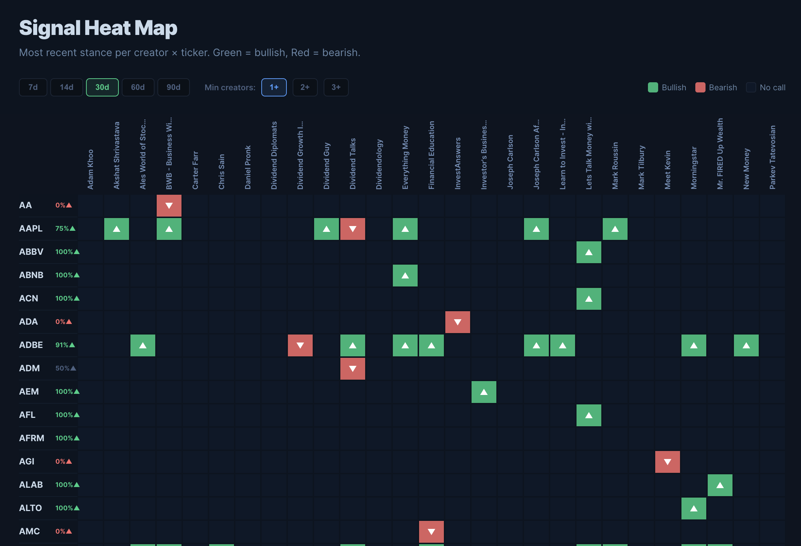Click the Adam Khoo column header
This screenshot has width=801, height=546.
coord(90,170)
